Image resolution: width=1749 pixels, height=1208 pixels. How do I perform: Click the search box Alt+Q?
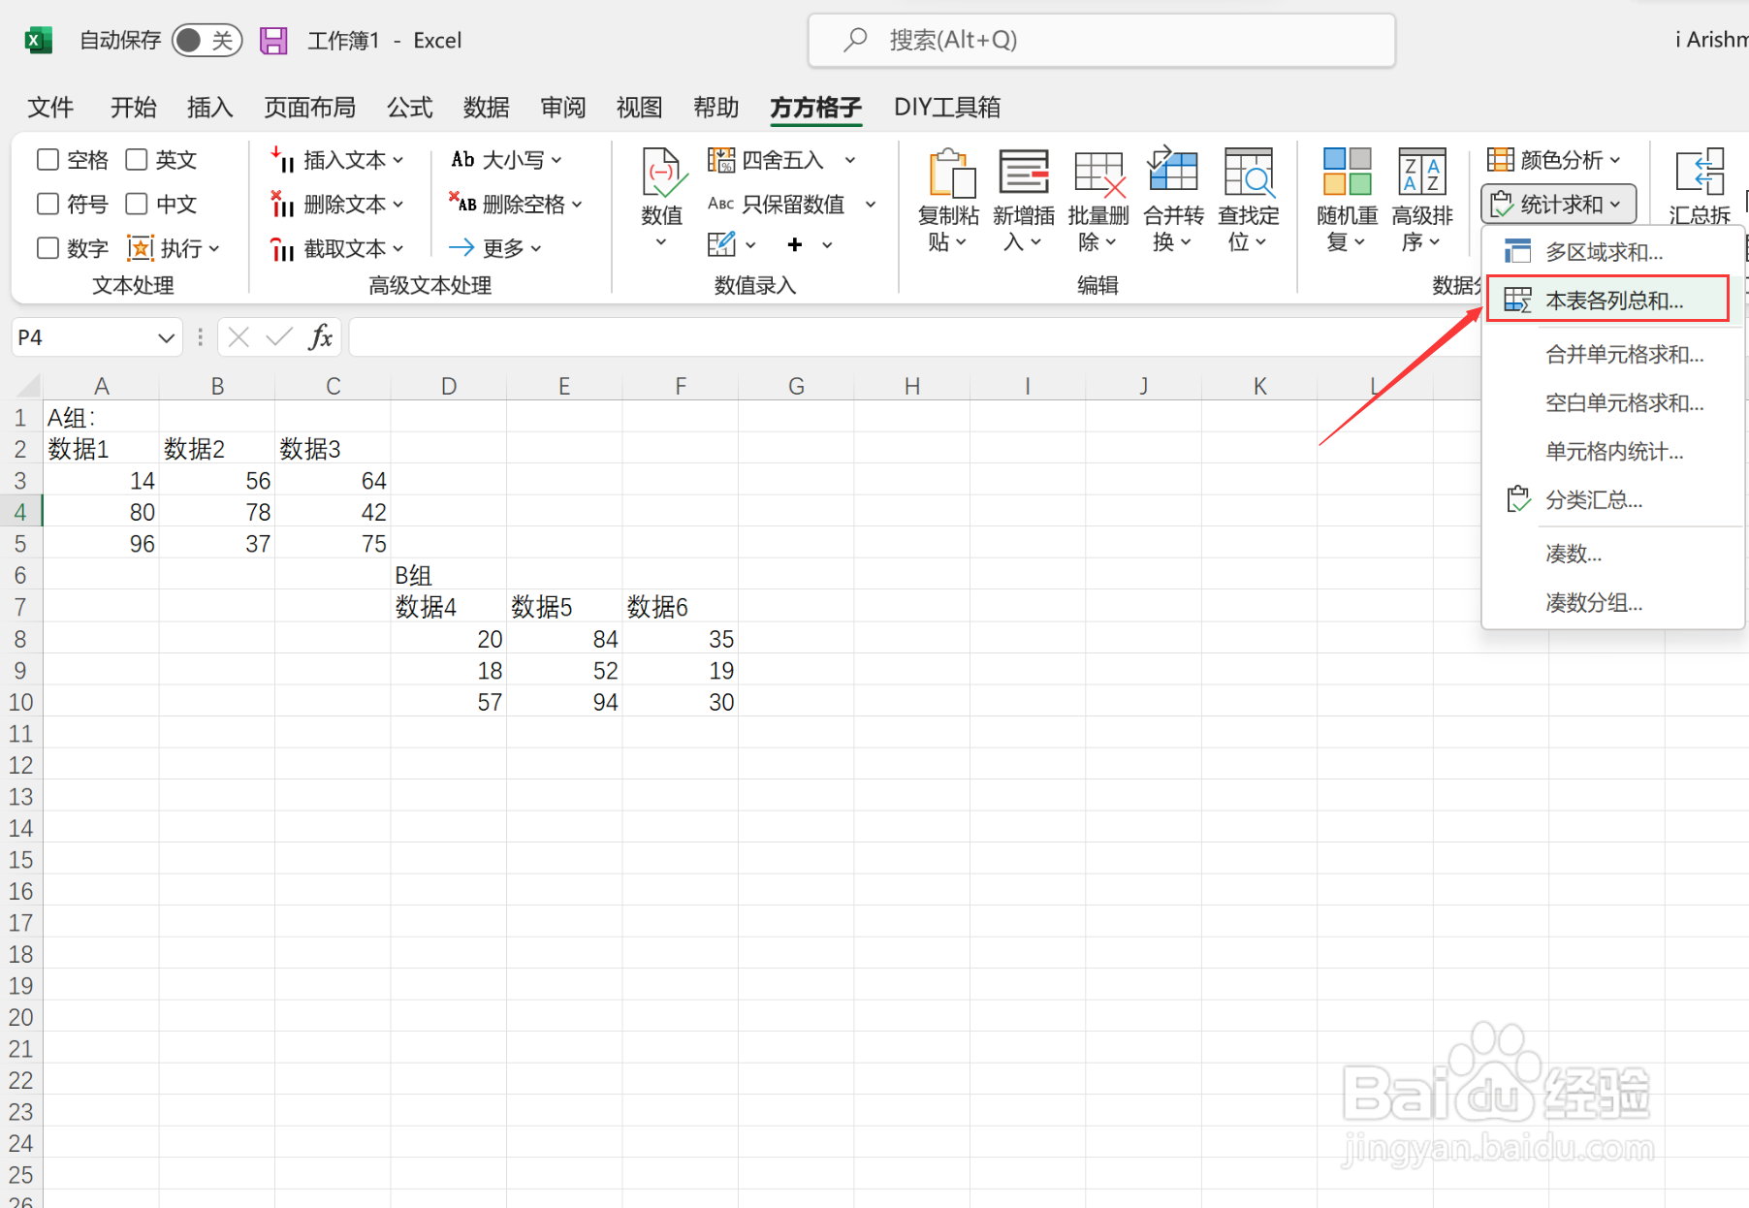(1101, 40)
